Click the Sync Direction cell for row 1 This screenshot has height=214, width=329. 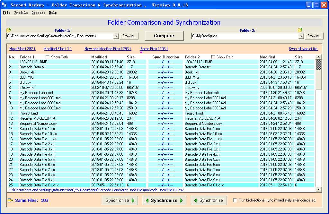tap(165, 62)
